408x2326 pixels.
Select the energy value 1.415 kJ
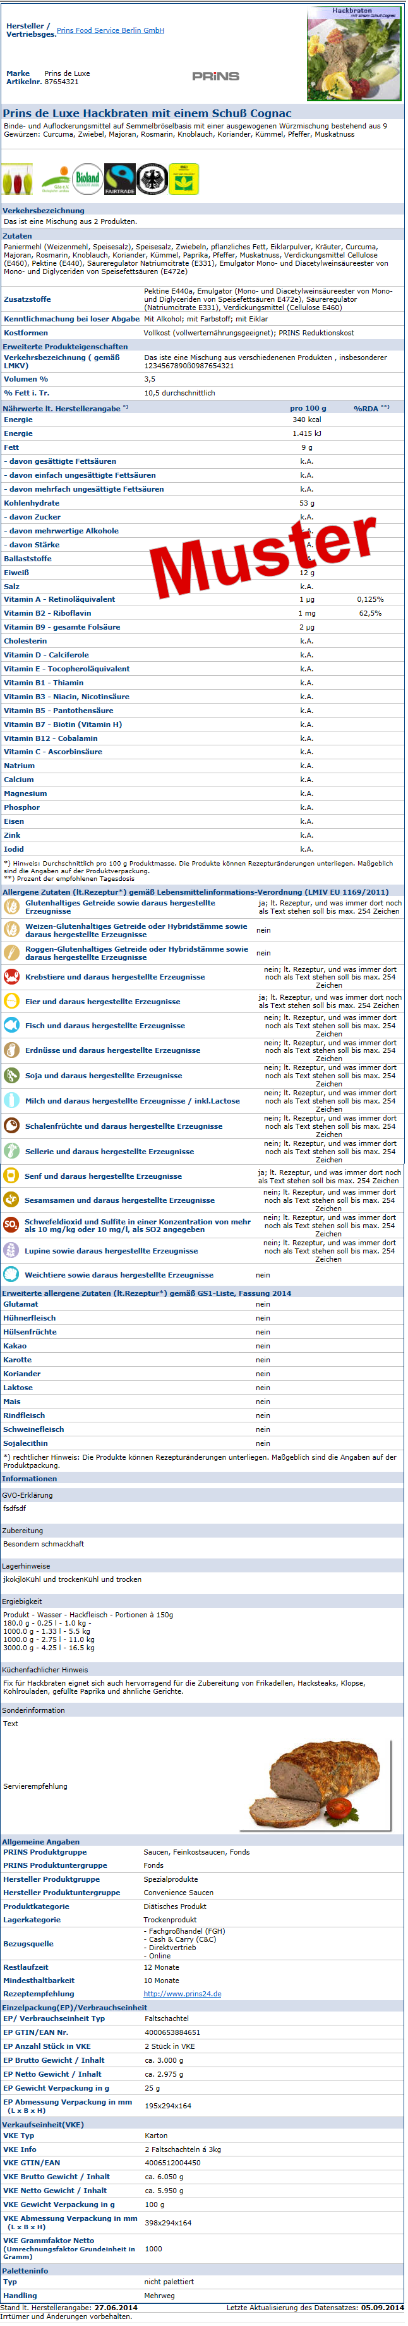point(307,433)
